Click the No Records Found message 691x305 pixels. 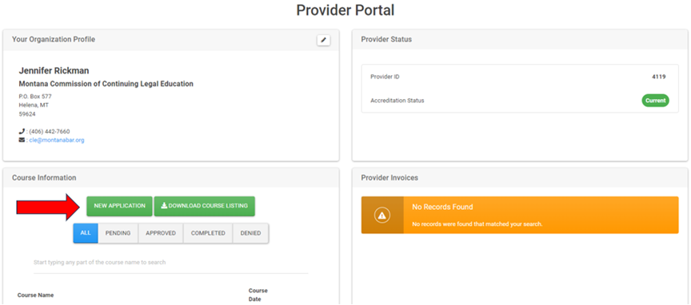click(x=442, y=207)
